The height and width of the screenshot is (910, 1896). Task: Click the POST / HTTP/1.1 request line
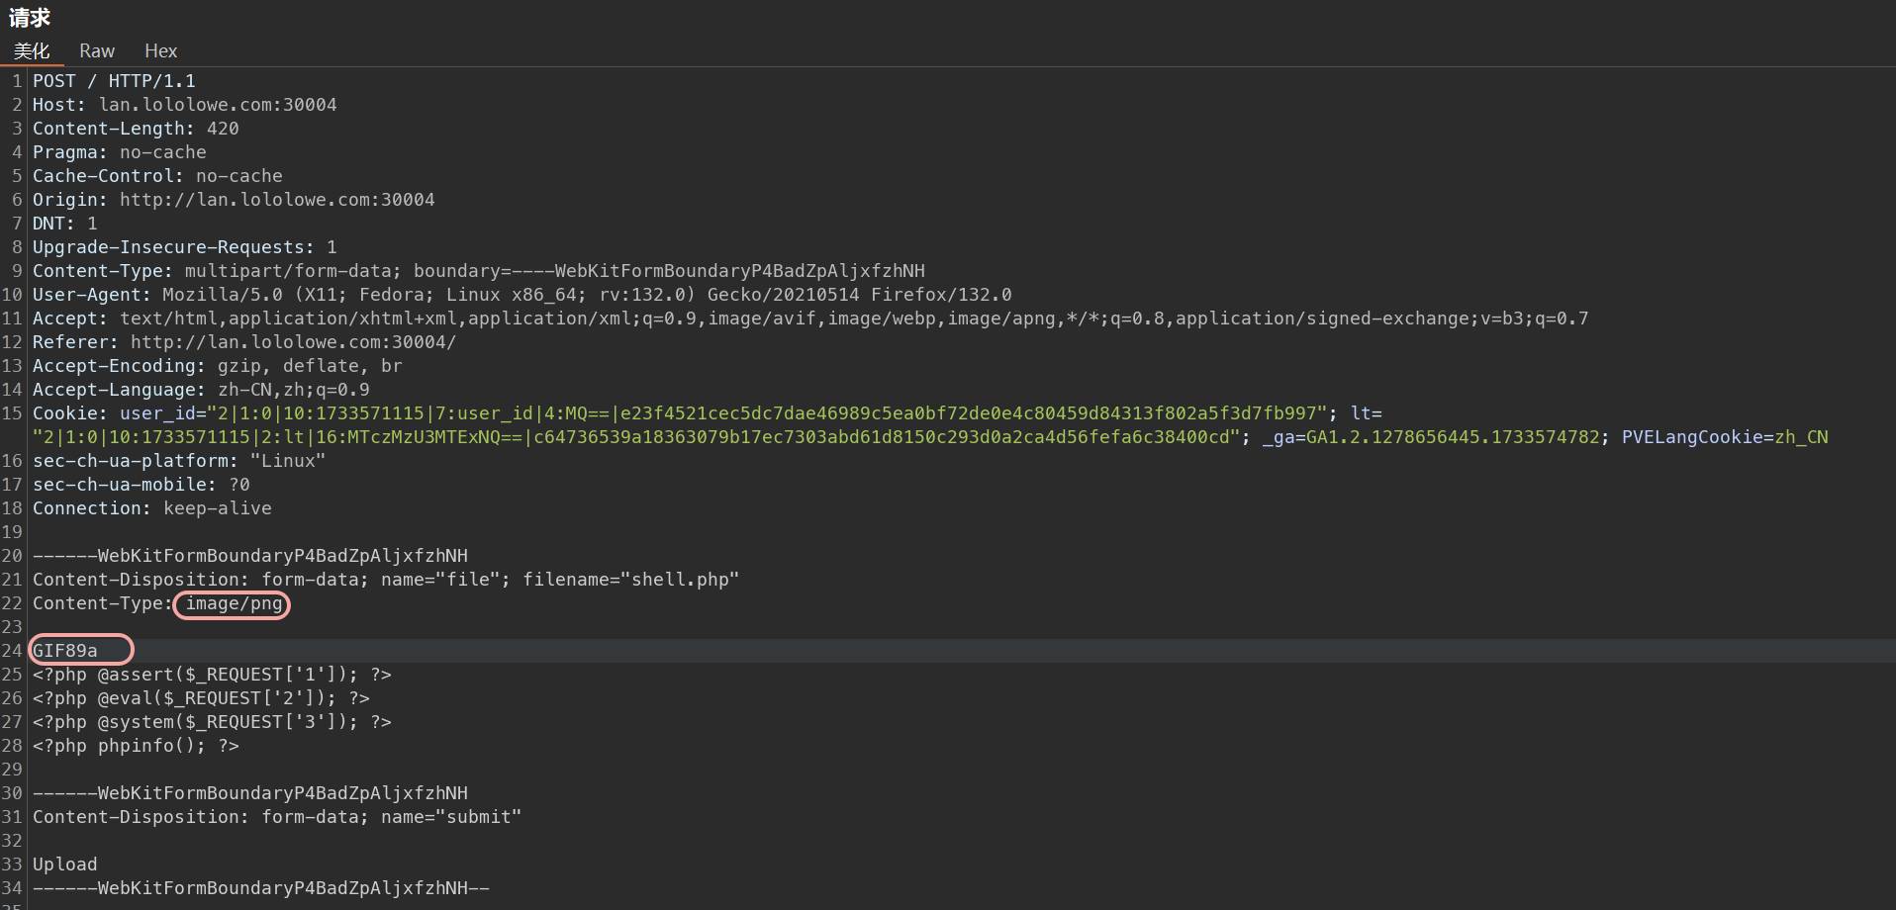pos(115,80)
